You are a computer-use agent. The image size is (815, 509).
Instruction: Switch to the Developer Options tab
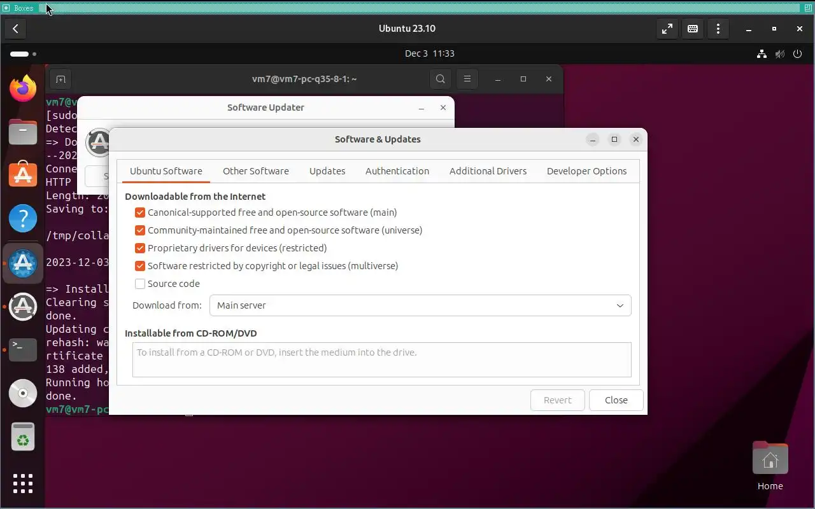coord(587,171)
